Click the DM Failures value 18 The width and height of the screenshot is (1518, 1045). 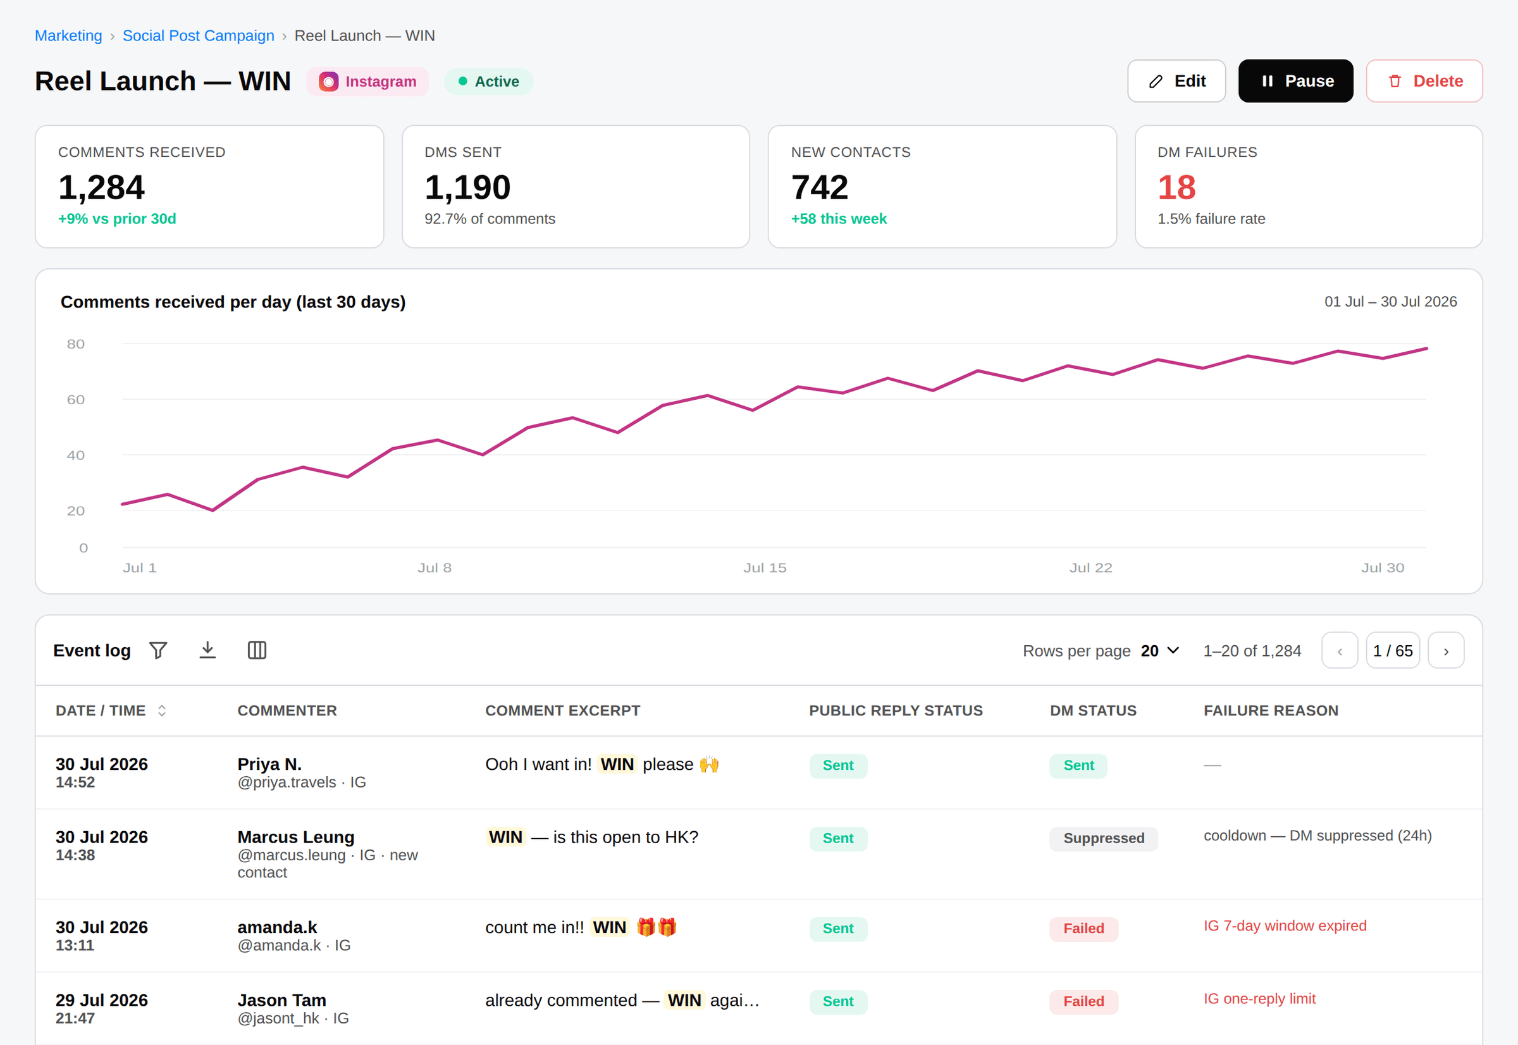click(x=1176, y=188)
